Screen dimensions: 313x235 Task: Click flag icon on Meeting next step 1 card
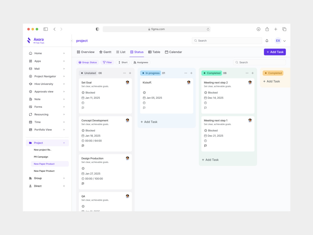coord(205,146)
